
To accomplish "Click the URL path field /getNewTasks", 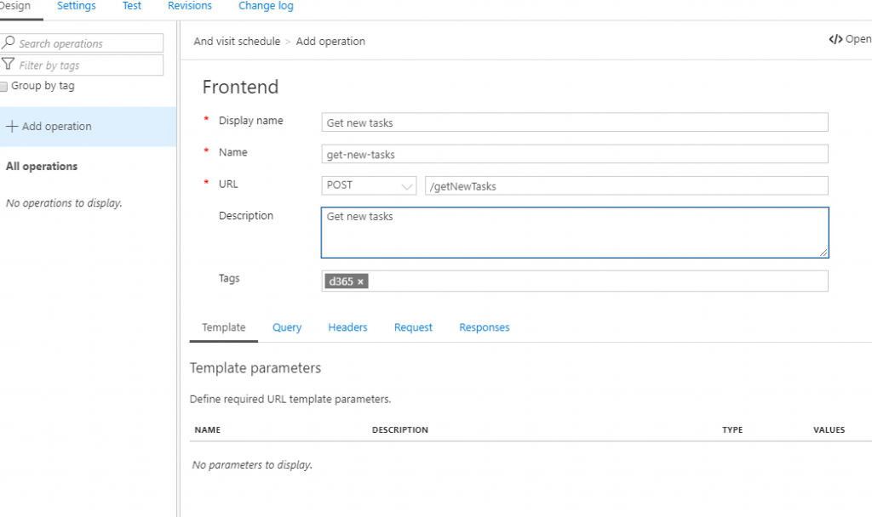I will point(626,185).
